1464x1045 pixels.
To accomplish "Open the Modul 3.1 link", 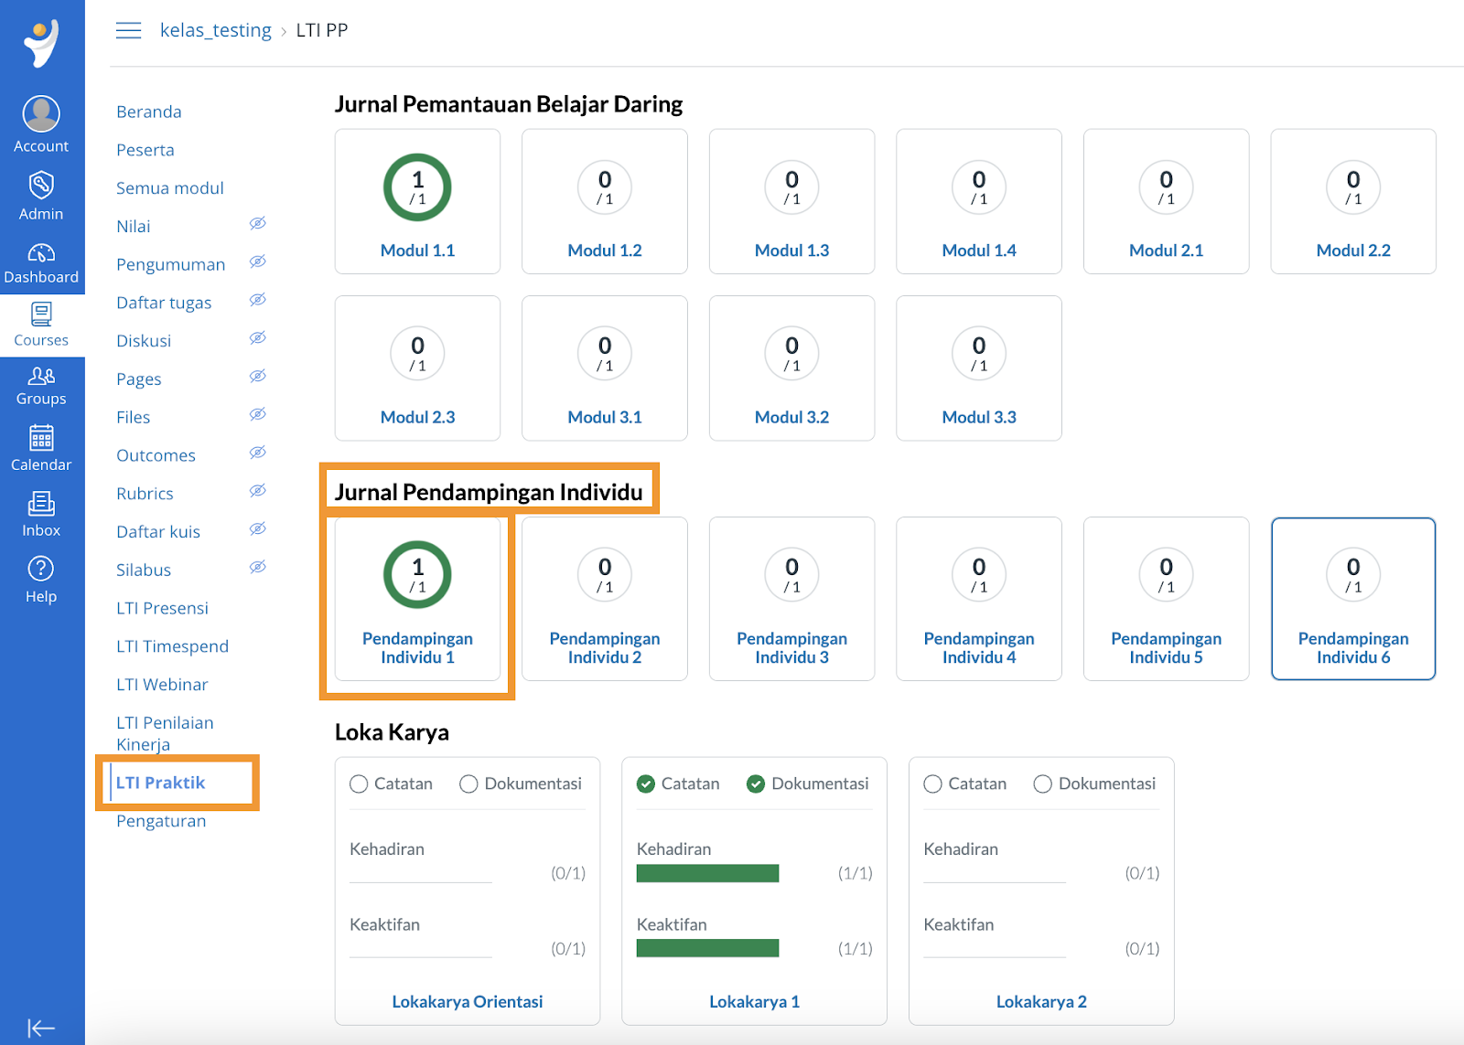I will (605, 417).
